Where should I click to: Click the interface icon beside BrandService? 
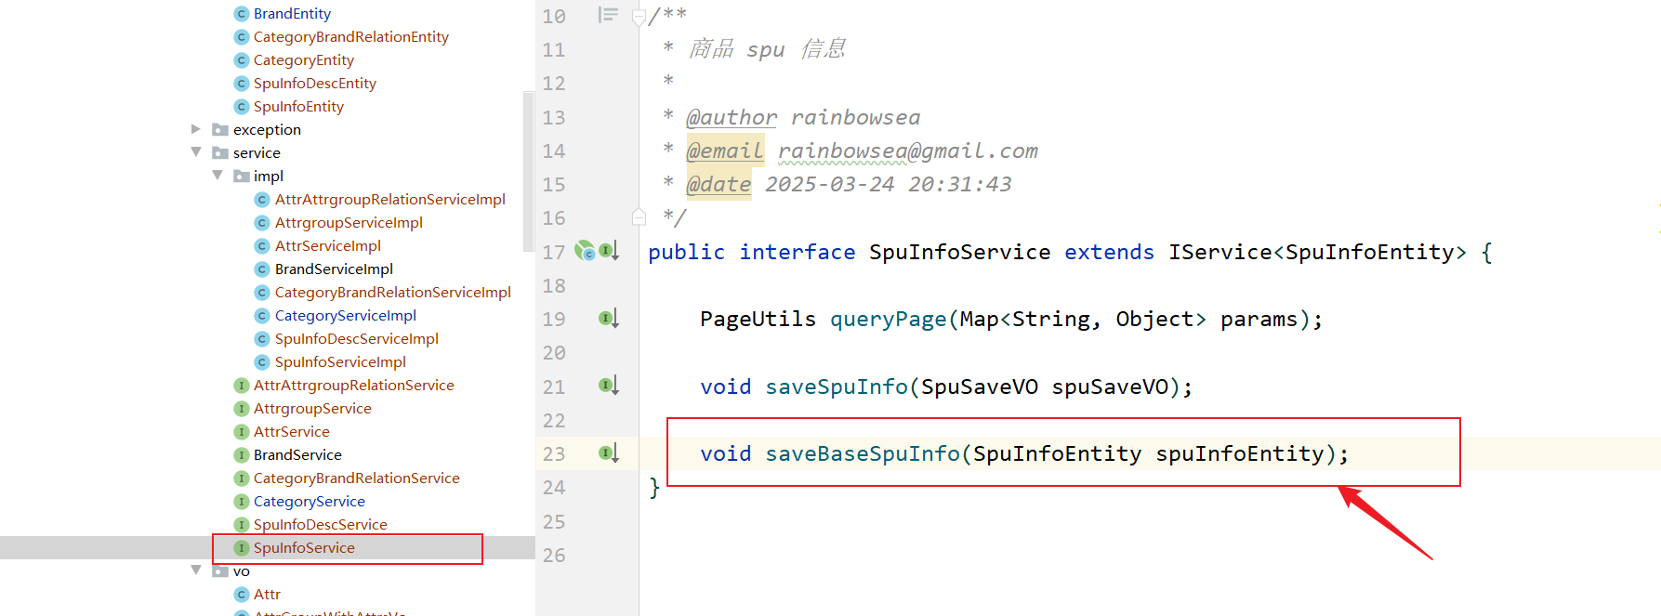242,455
